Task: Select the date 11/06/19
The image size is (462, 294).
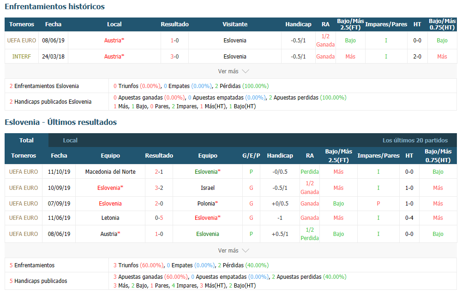Action: click(x=59, y=218)
